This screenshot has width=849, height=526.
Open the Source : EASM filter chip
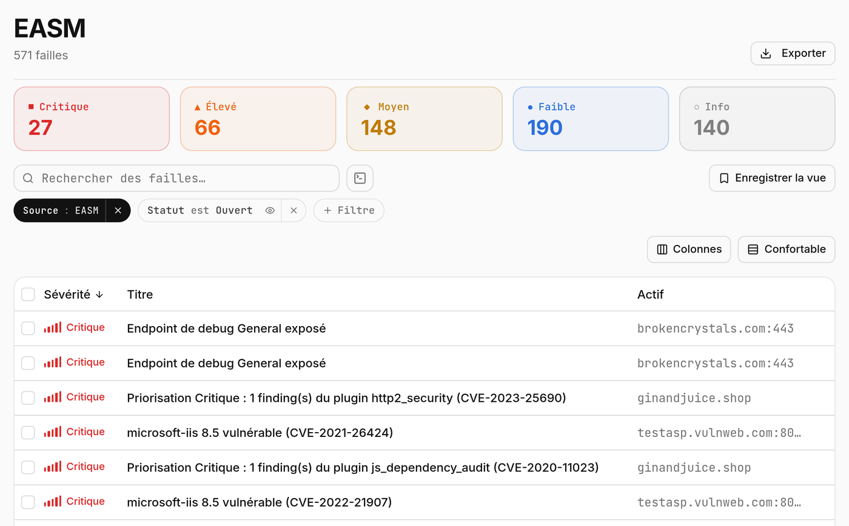coord(60,210)
